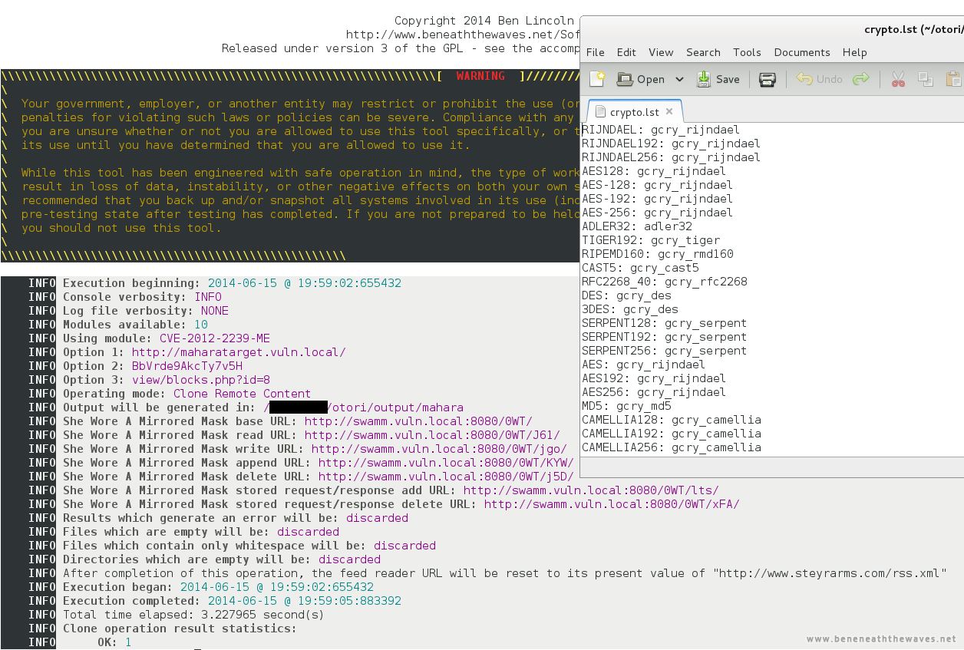Click the line "MD5: gcry_md5"

626,406
